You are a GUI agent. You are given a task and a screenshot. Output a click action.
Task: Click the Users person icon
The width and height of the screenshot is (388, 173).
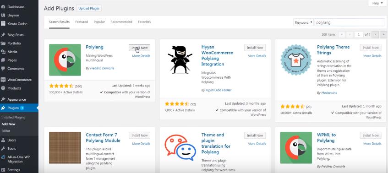[3, 140]
